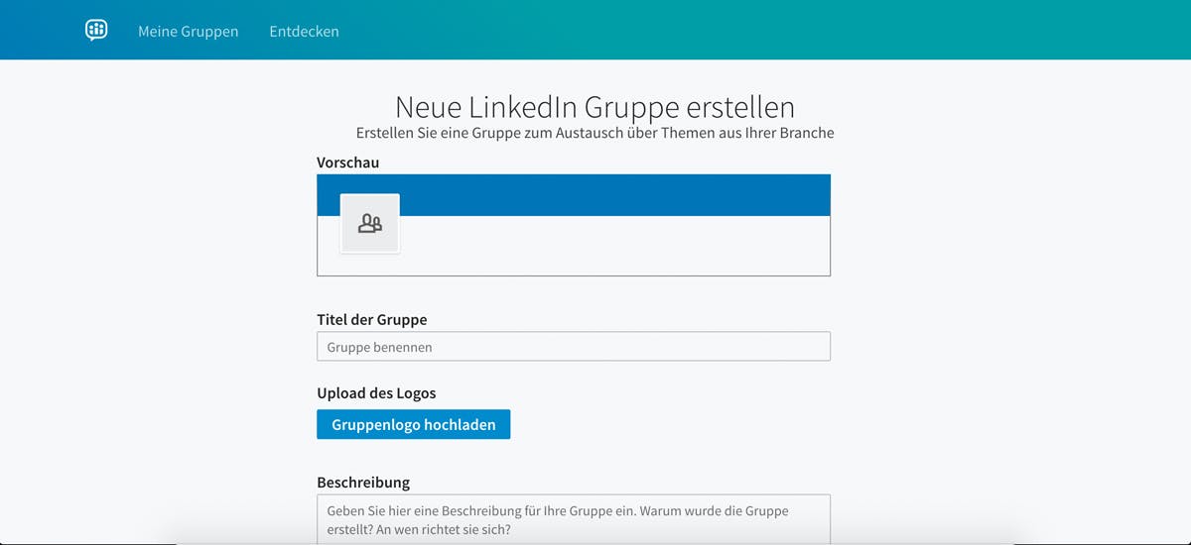Click the Upload des Logos label

click(376, 393)
